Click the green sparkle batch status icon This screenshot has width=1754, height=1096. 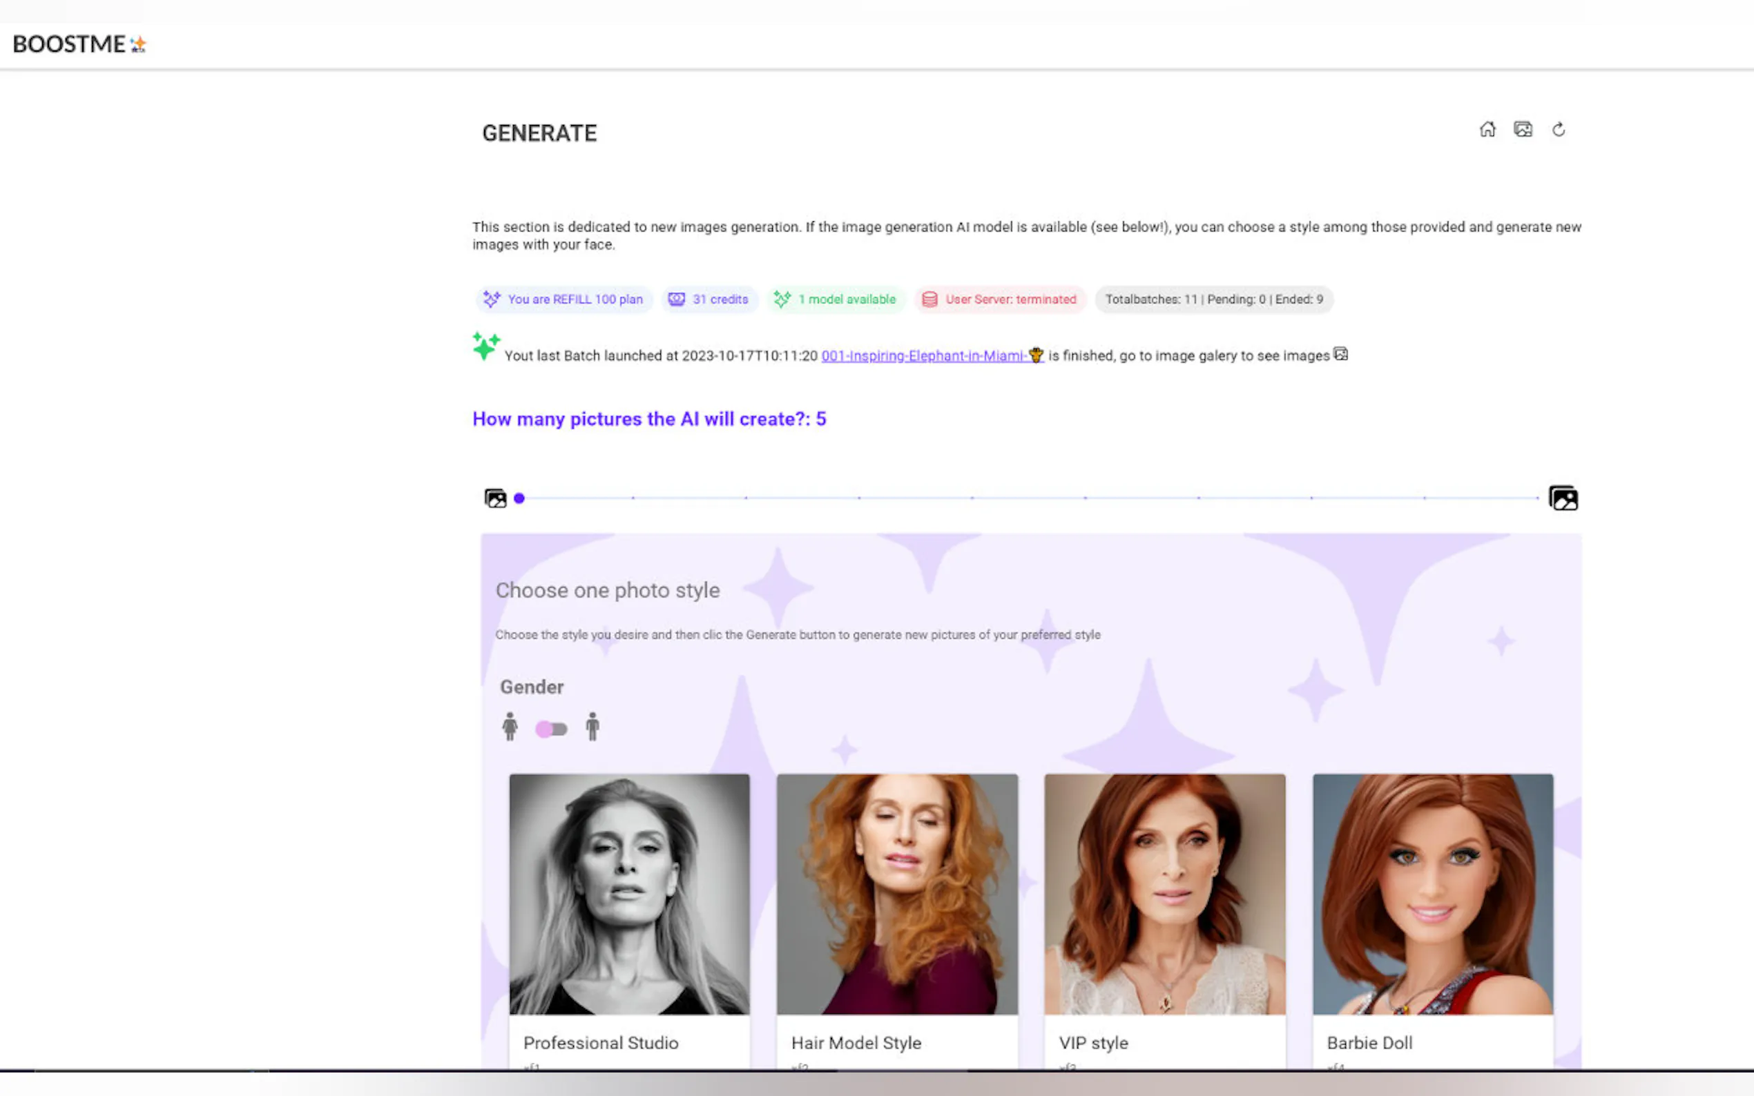[486, 346]
